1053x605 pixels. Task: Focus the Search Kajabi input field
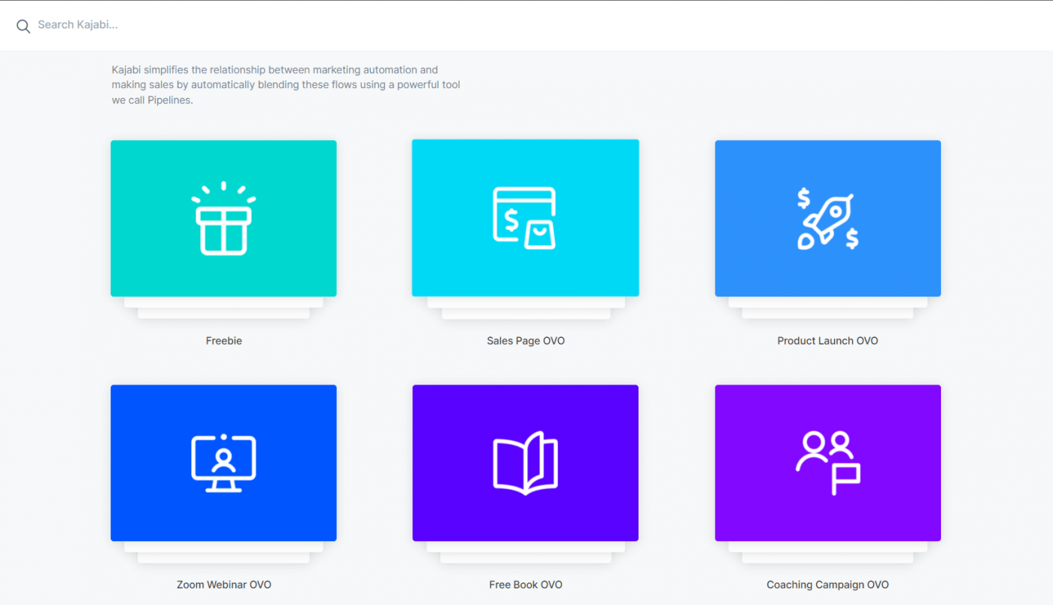pyautogui.click(x=526, y=25)
